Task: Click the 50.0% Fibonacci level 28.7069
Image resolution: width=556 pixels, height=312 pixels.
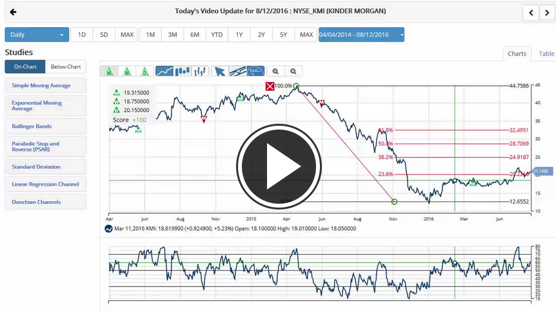Action: point(519,144)
